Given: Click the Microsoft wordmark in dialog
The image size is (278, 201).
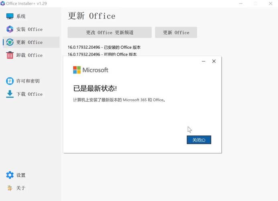Looking at the screenshot, I should [x=95, y=70].
